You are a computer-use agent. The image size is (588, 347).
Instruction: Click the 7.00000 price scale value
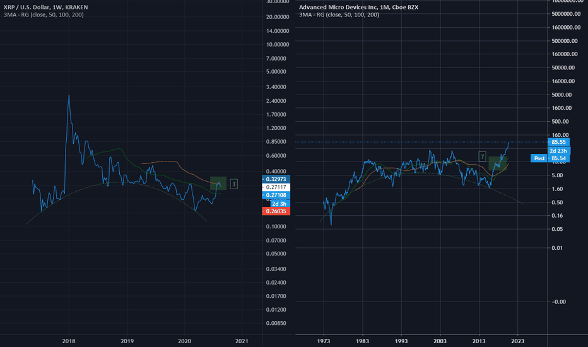[276, 59]
